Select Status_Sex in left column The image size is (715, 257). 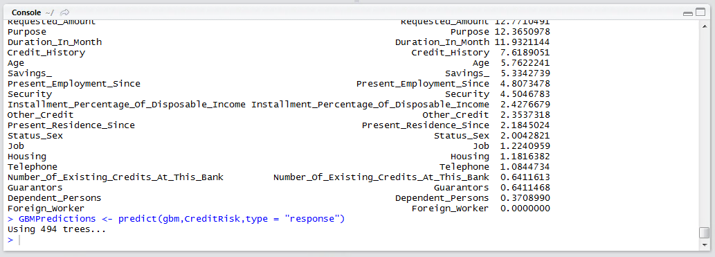35,136
